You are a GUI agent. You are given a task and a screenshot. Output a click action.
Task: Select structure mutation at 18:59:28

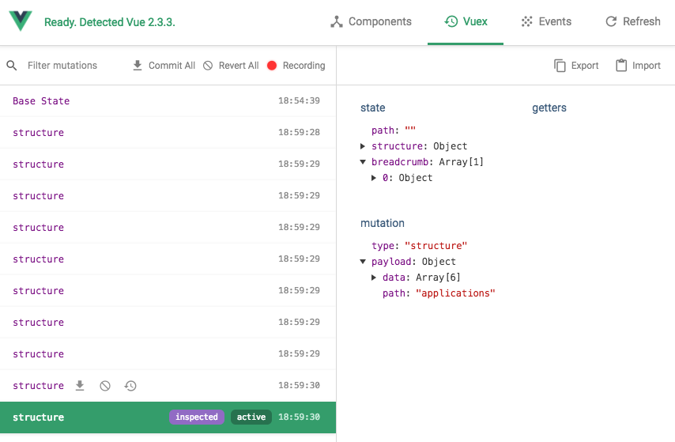(168, 132)
